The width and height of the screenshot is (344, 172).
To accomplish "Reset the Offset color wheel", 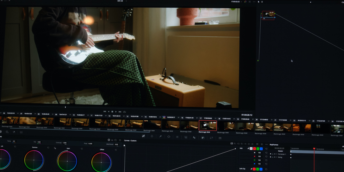I will pyautogui.click(x=116, y=150).
